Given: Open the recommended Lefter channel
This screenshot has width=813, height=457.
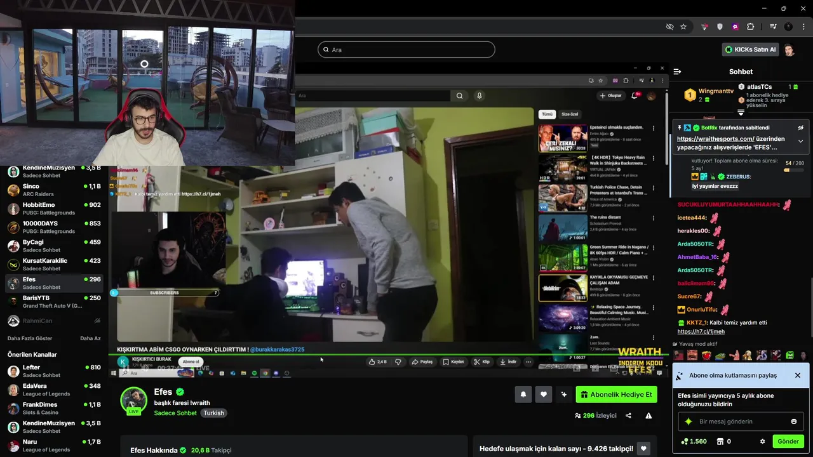Looking at the screenshot, I should coord(54,371).
